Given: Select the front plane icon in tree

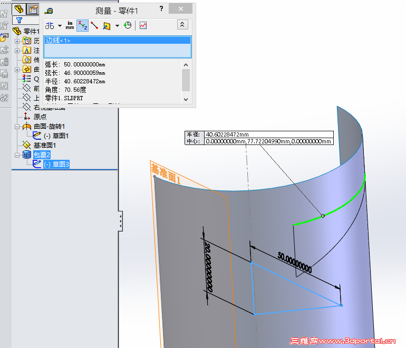Looking at the screenshot, I should point(26,88).
